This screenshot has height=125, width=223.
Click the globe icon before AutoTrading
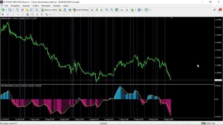(x=70, y=10)
